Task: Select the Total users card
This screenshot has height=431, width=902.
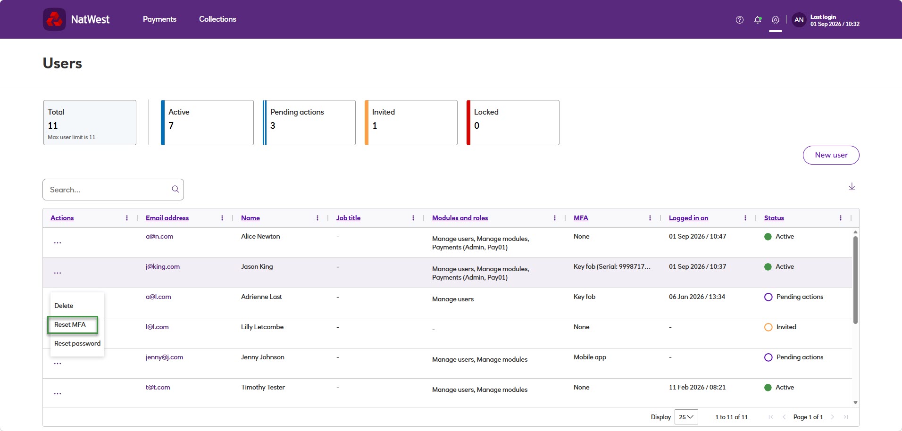Action: (90, 123)
